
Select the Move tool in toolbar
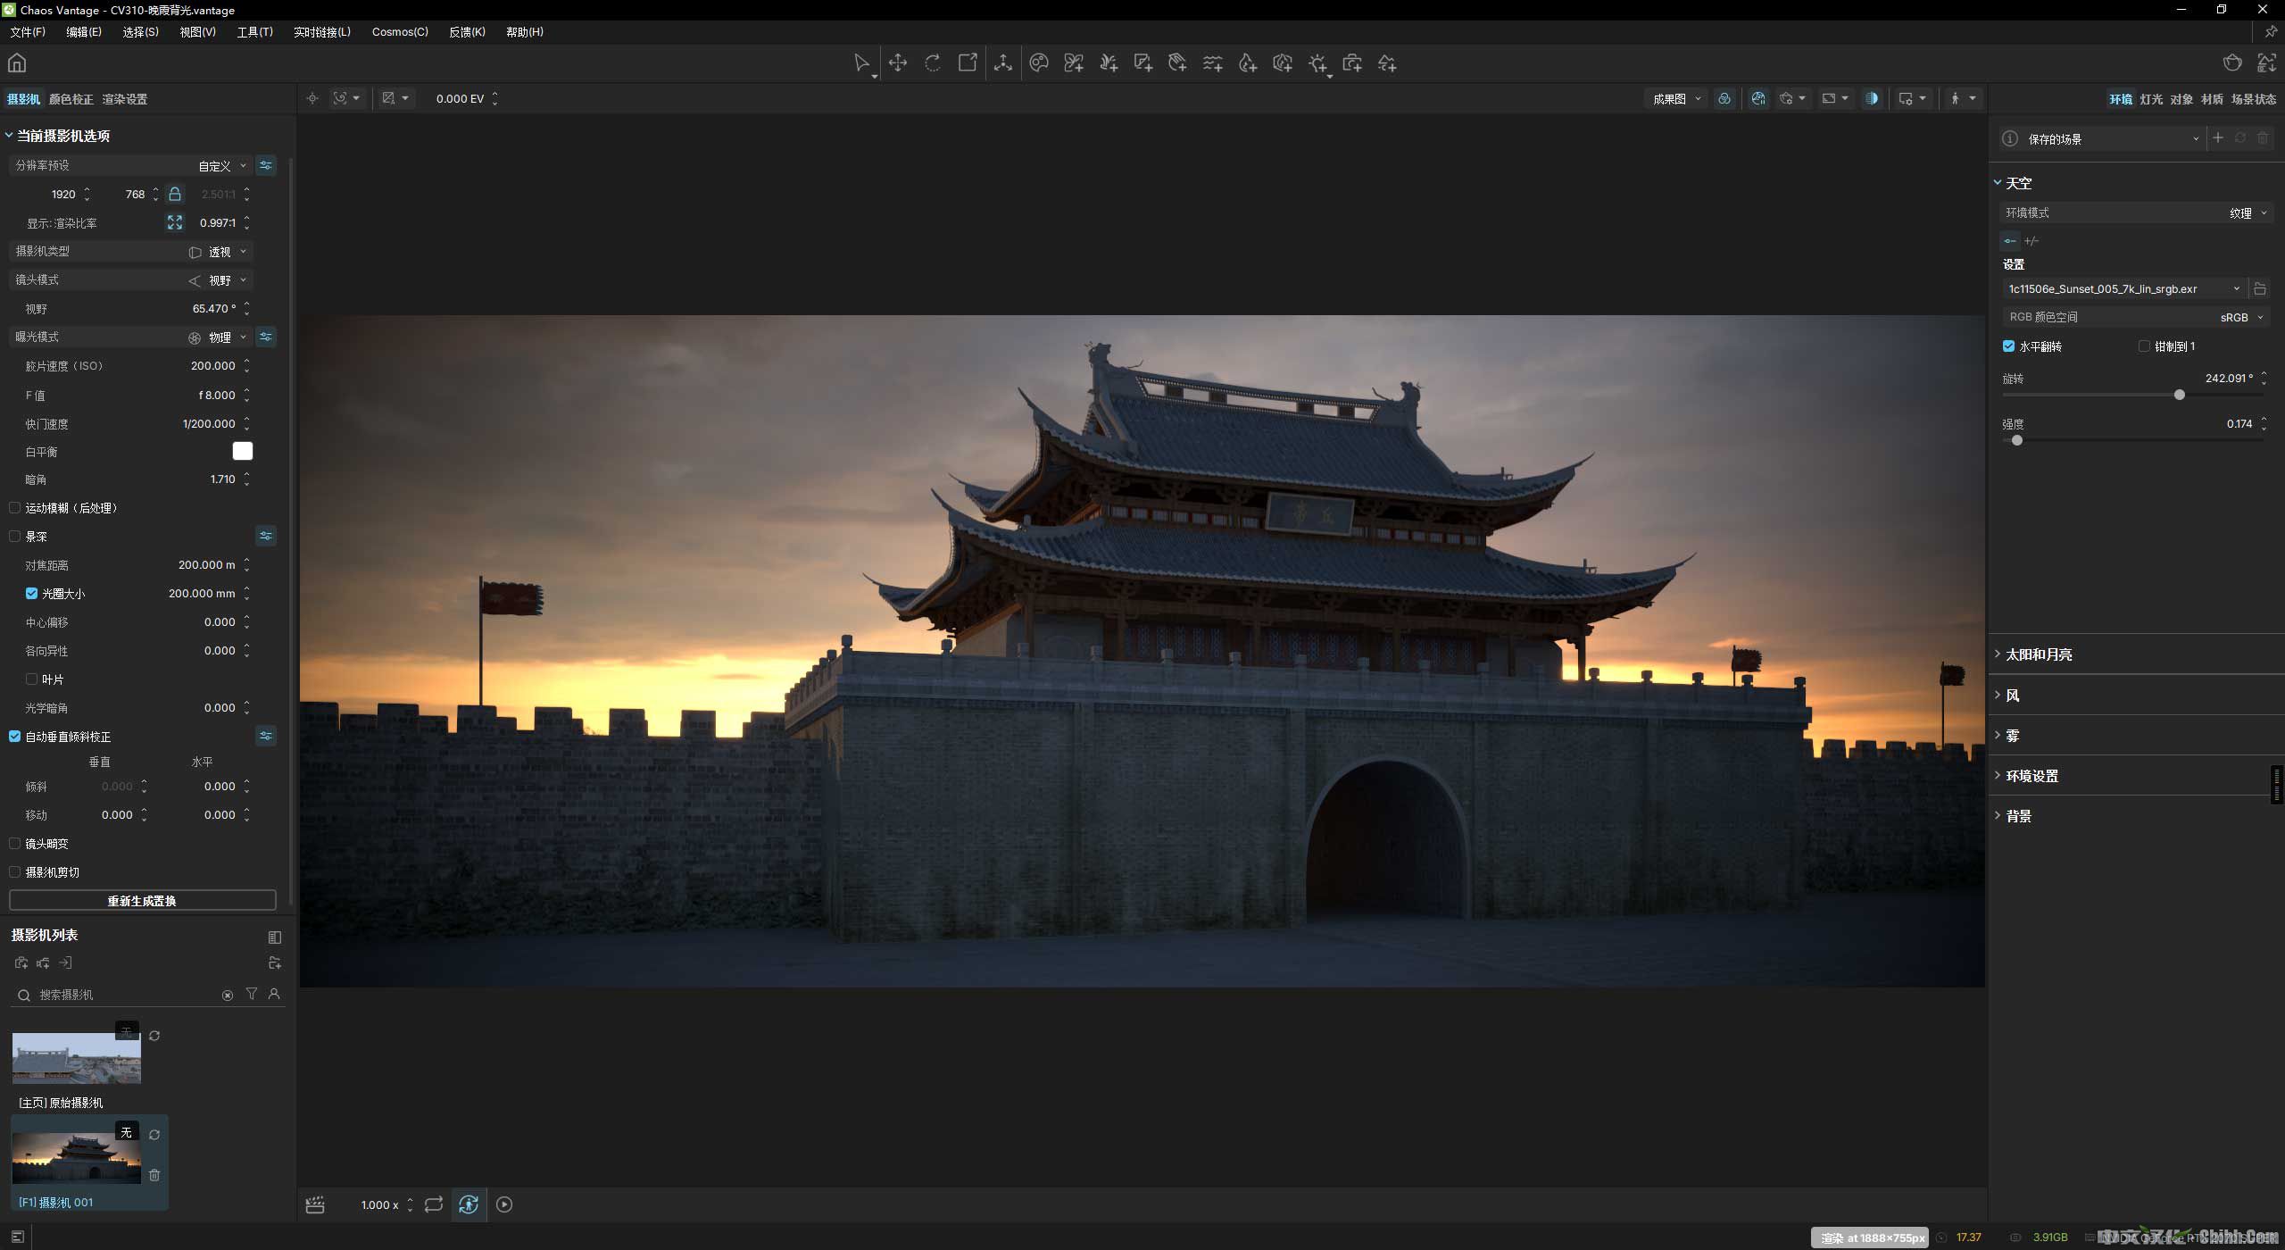coord(898,62)
